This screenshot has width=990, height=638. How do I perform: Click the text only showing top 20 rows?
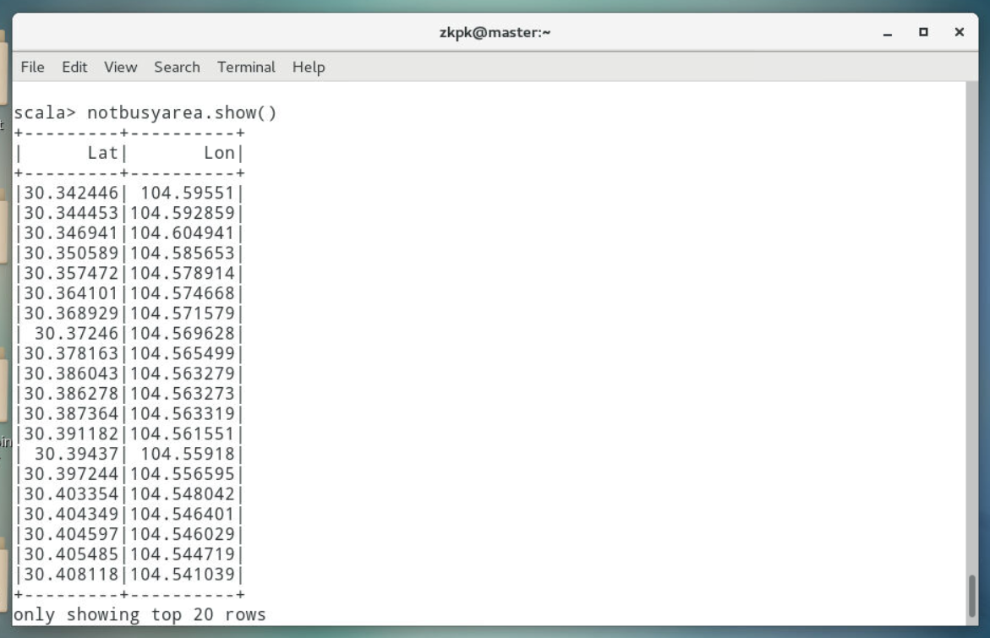(139, 614)
